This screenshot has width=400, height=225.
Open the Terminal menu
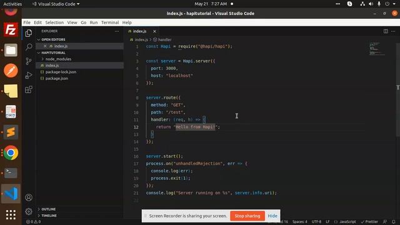point(110,22)
